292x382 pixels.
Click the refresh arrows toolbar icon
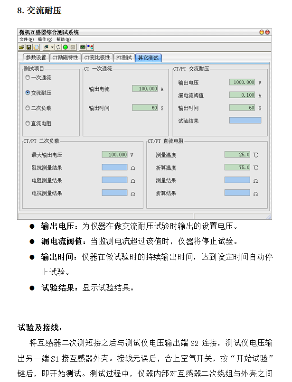(58, 47)
